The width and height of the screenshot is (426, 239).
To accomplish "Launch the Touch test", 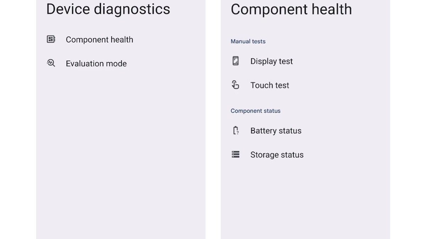I will [270, 85].
